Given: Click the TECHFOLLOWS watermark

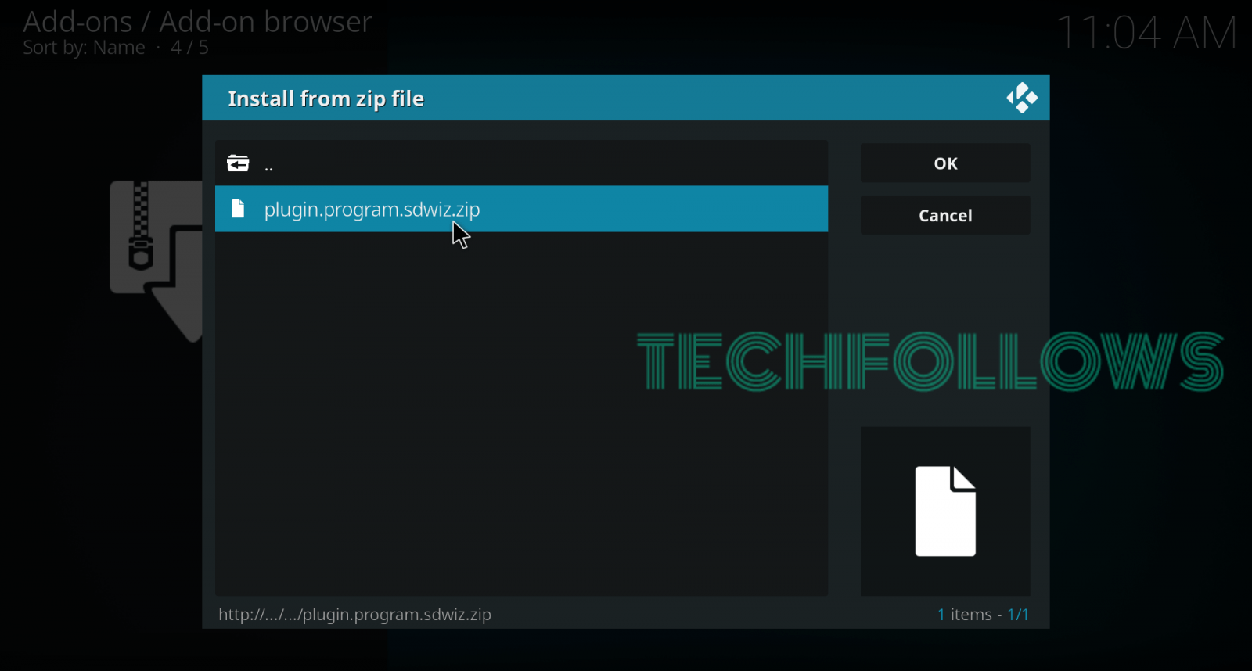Looking at the screenshot, I should click(930, 361).
